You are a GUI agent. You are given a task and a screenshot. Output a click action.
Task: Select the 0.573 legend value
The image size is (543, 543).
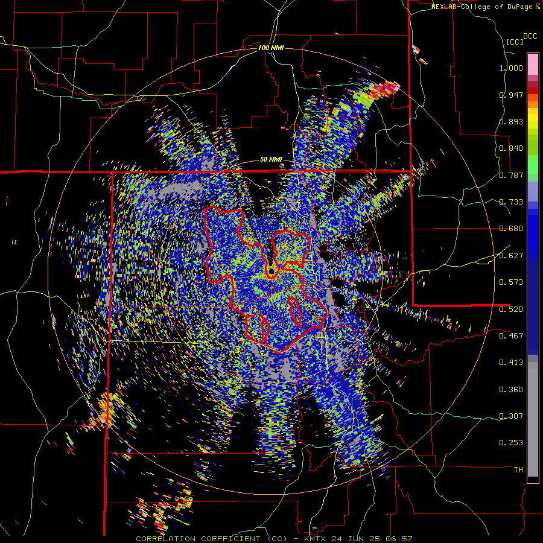point(511,282)
